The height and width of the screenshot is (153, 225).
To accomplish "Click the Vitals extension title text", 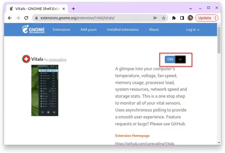I will pyautogui.click(x=37, y=59).
